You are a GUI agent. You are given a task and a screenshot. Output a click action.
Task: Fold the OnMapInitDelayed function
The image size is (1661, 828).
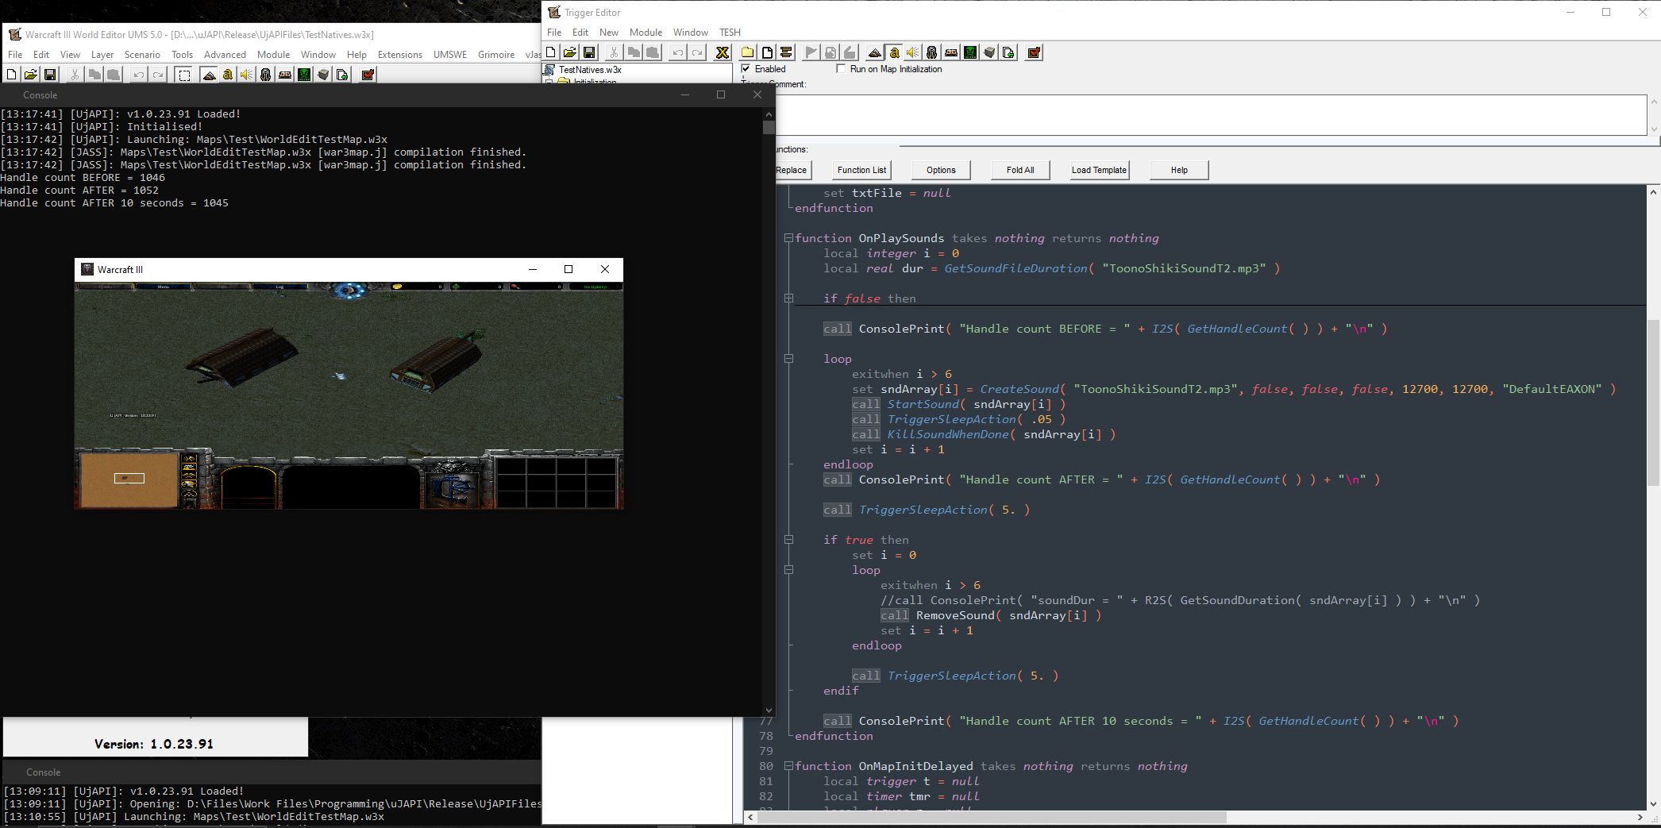788,766
